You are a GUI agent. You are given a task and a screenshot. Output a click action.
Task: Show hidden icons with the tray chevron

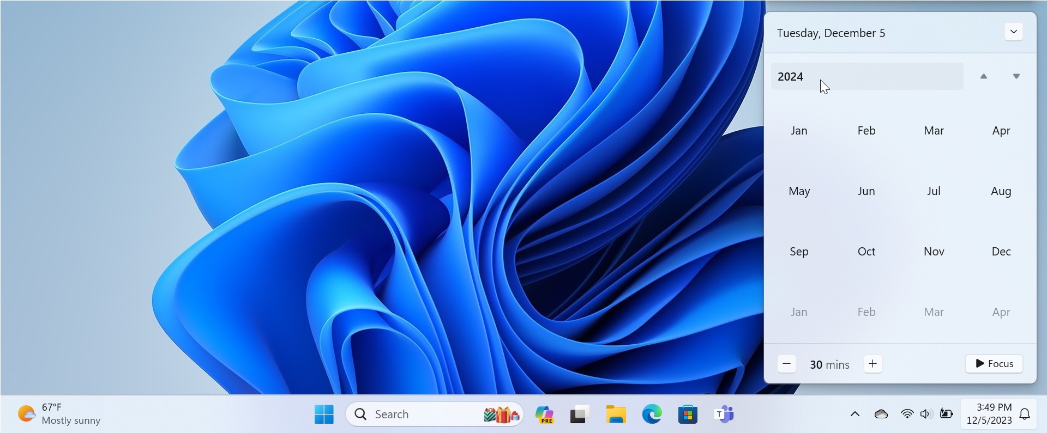point(855,414)
